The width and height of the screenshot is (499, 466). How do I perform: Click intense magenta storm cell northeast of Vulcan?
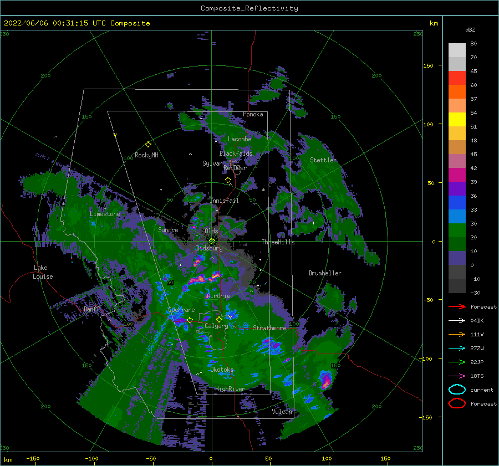coord(325,380)
